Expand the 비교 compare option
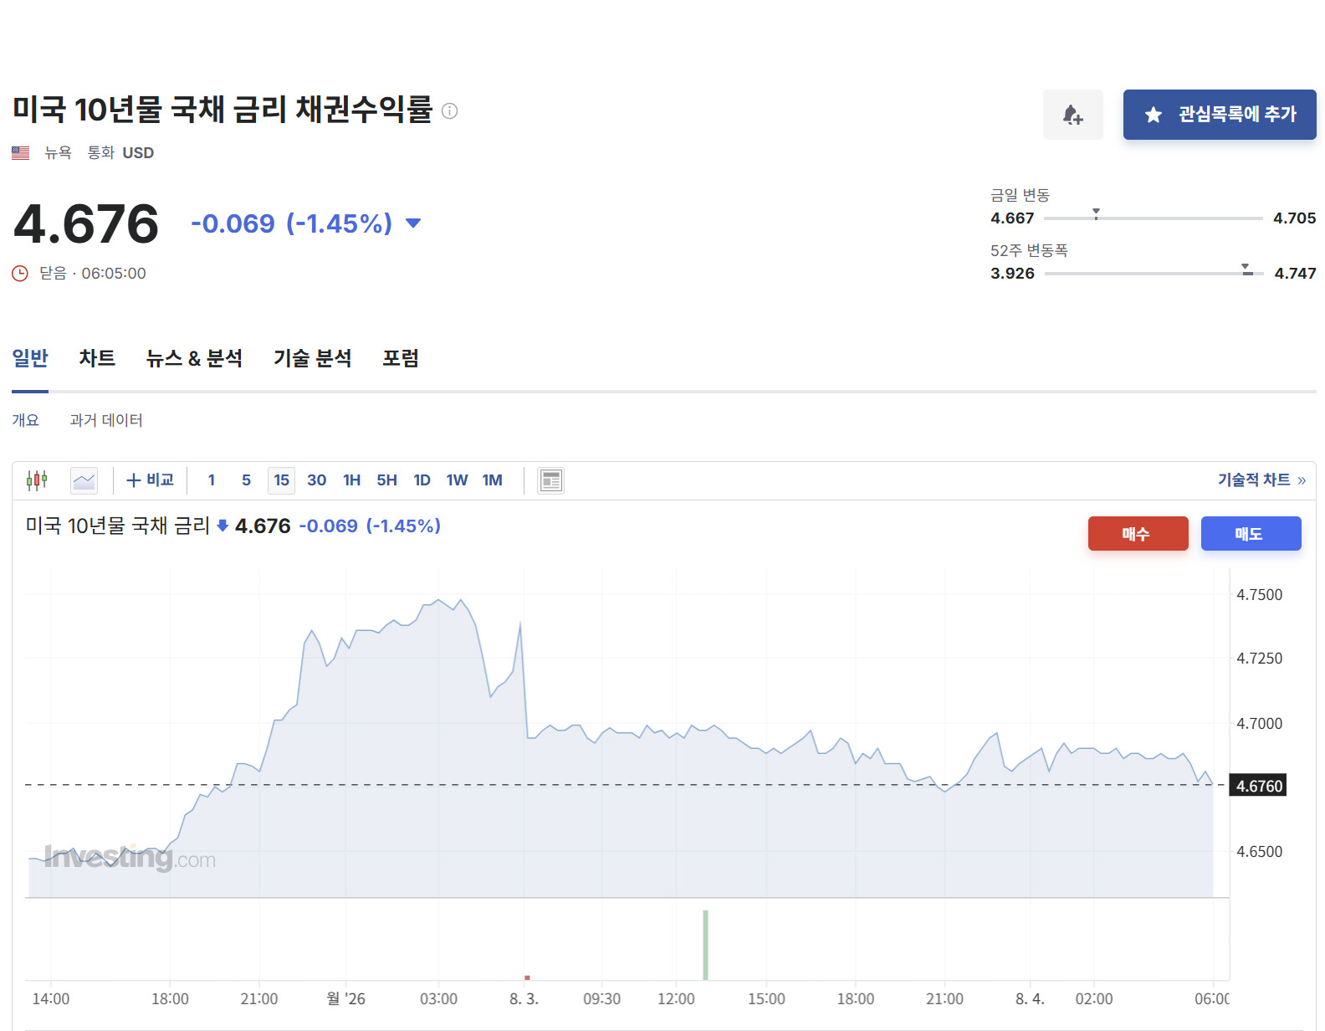The height and width of the screenshot is (1031, 1325). point(150,480)
